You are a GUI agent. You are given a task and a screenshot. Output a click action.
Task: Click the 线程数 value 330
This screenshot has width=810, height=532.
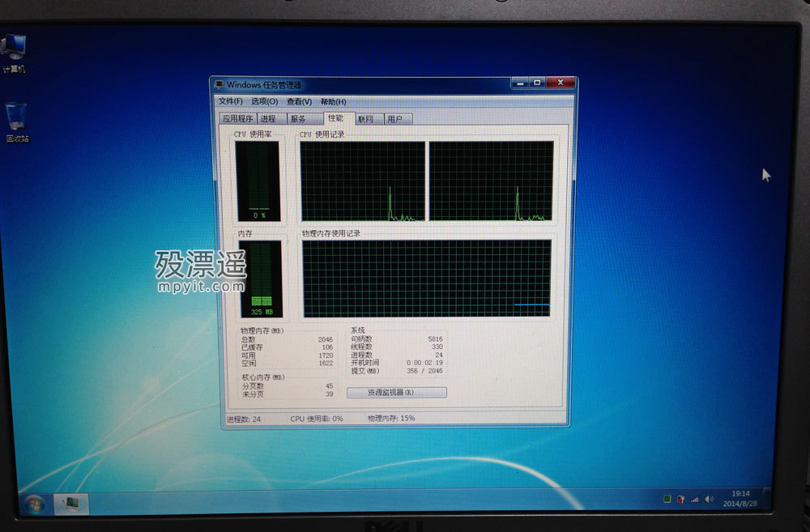(437, 347)
